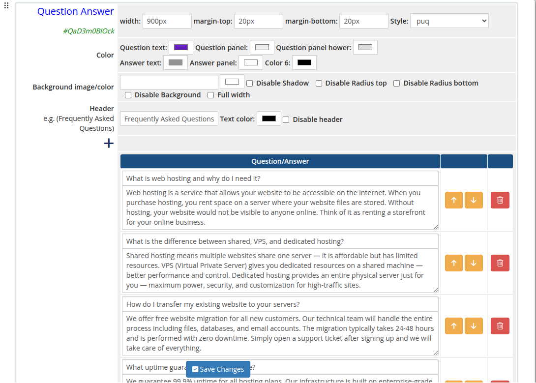The height and width of the screenshot is (383, 536).
Task: Delete 'transfer my existing website' question
Action: point(500,326)
